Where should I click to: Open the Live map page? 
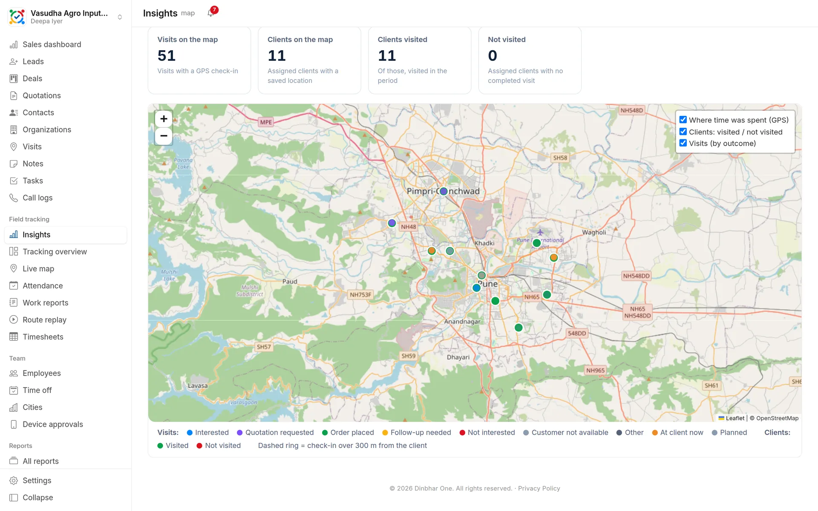point(66,269)
